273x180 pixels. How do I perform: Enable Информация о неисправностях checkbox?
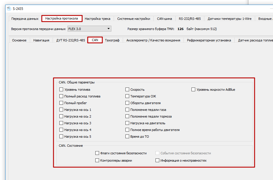click(x=158, y=160)
